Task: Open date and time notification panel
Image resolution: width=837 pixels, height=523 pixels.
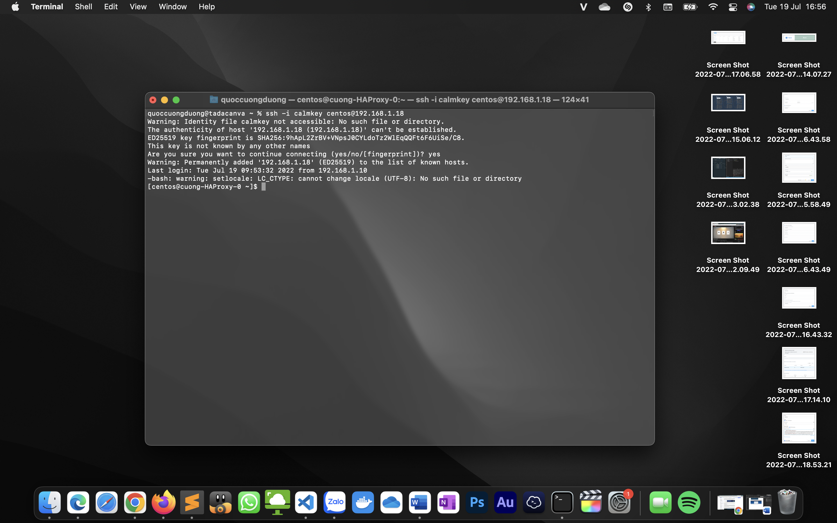Action: click(x=795, y=7)
